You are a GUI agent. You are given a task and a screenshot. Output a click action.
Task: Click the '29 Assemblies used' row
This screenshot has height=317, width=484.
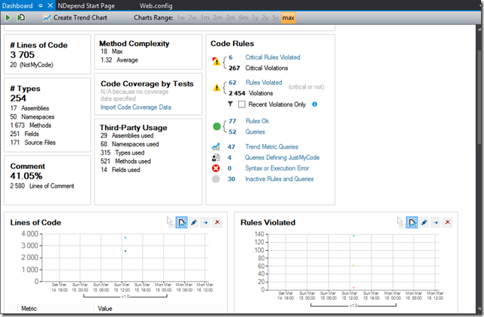tap(127, 135)
